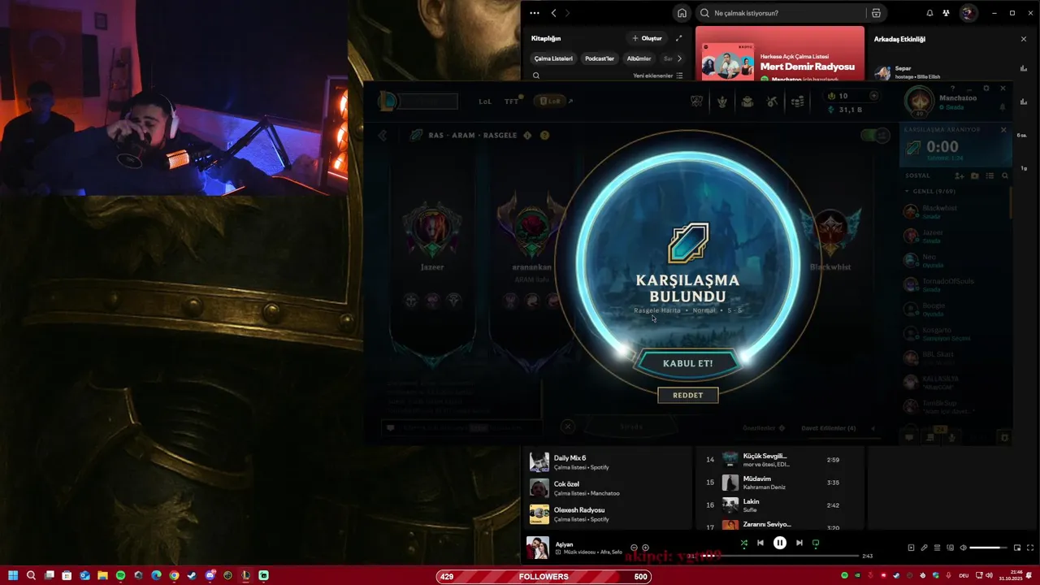1040x585 pixels.
Task: Open Spotify three-dot menu
Action: tap(534, 13)
